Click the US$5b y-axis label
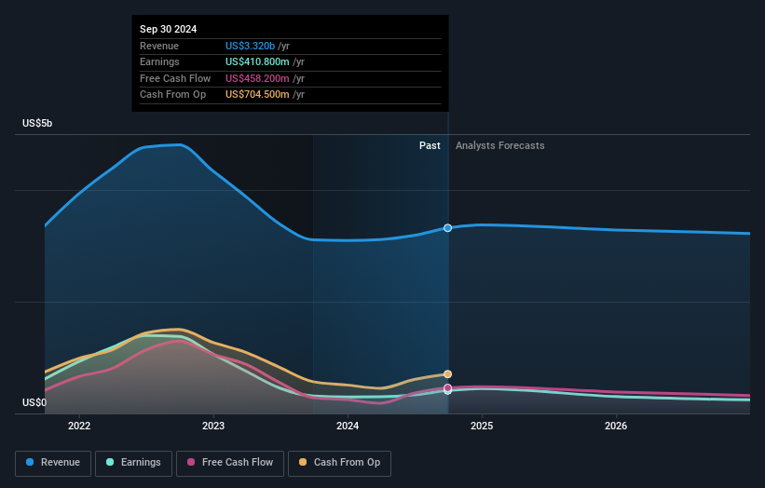This screenshot has height=488, width=765. coord(37,123)
